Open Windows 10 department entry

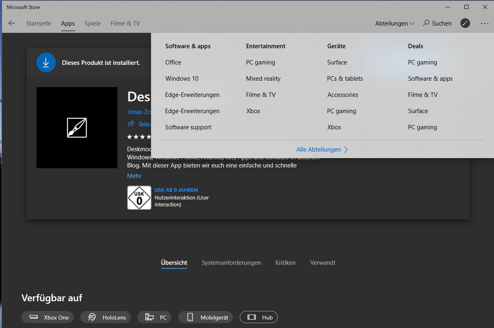pyautogui.click(x=182, y=79)
